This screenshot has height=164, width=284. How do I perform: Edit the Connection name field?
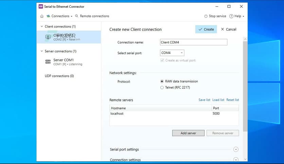[x=194, y=42]
